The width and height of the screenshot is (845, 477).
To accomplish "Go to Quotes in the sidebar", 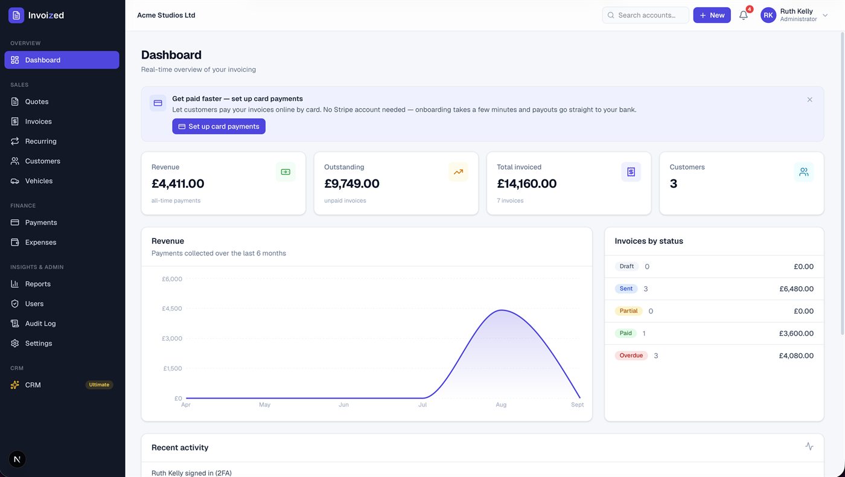I will (x=62, y=101).
